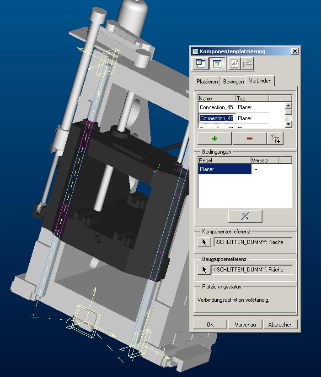
Task: Click the save placement definition icon
Action: click(234, 64)
